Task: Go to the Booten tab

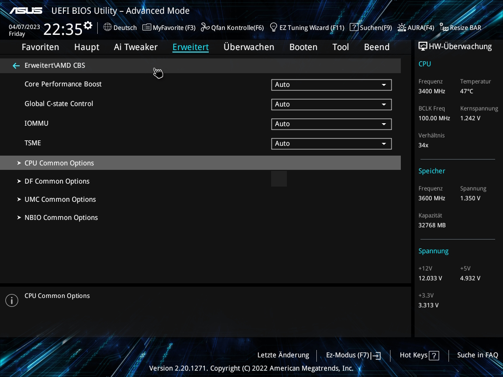Action: (x=303, y=47)
